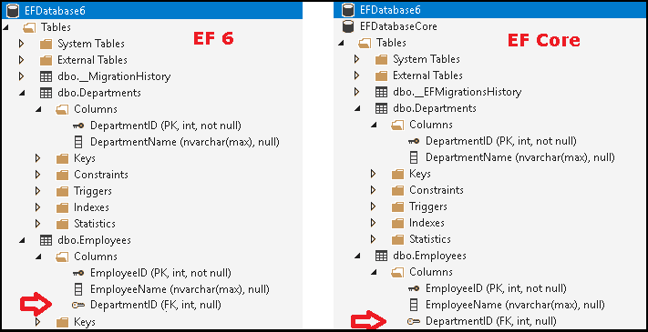Select the EFDatabaseCore database icon
Screen dimensions: 648x332
click(x=349, y=26)
